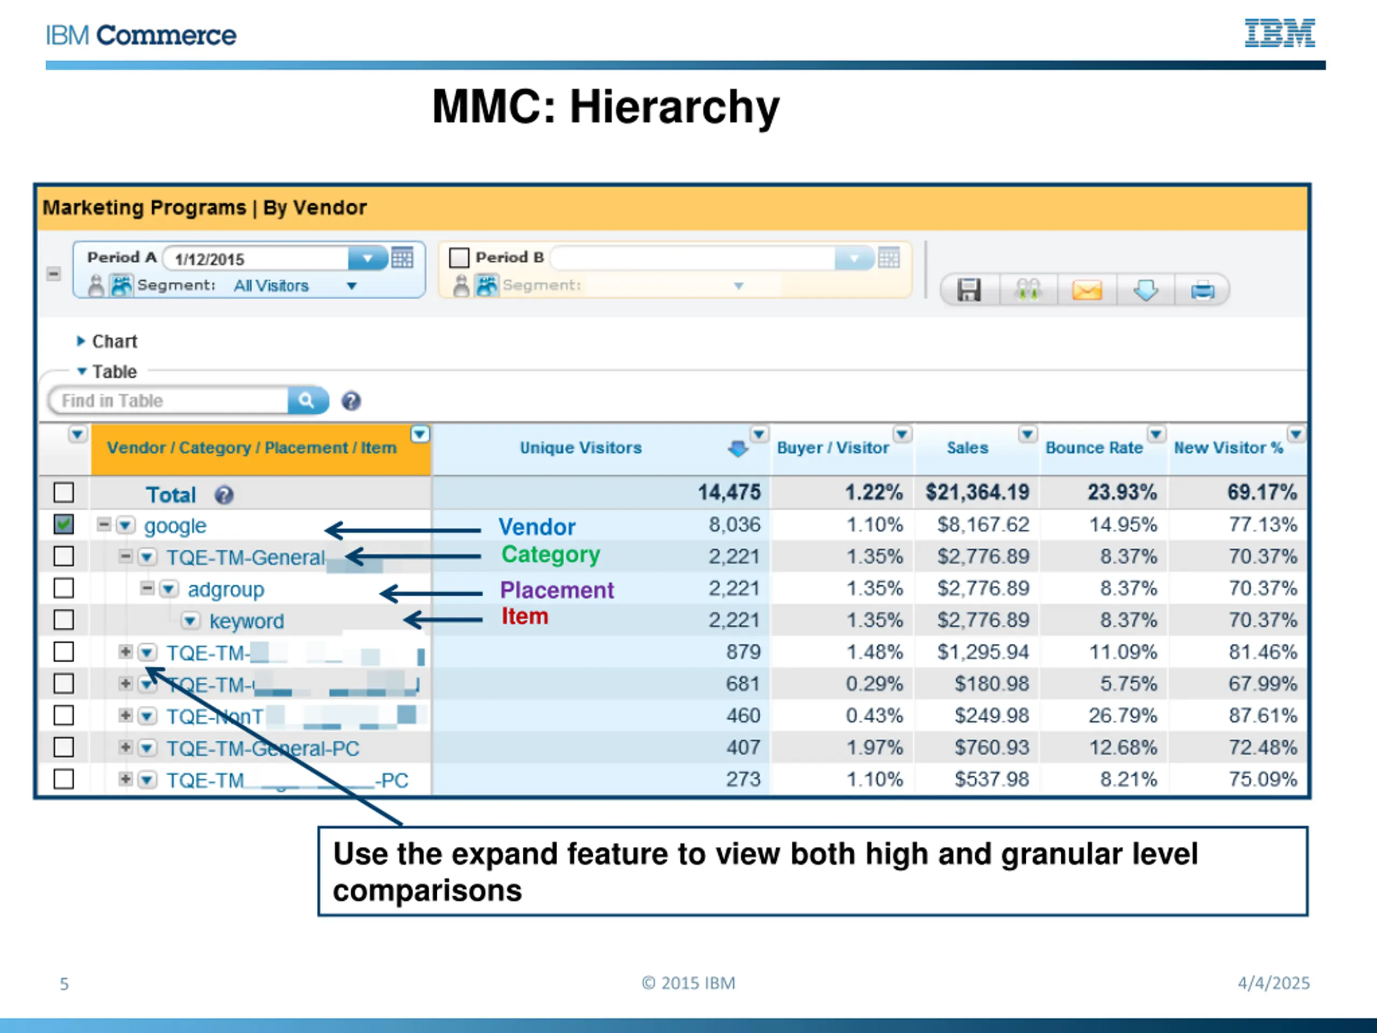Click the TQE-TM-General-PC link
1377x1033 pixels.
pos(262,748)
